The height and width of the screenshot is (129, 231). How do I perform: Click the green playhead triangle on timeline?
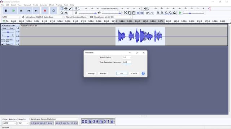click(x=4, y=21)
